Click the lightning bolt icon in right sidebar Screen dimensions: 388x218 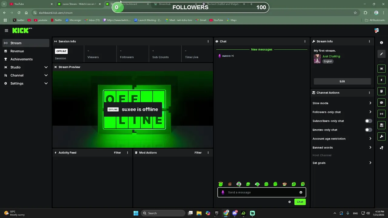click(381, 80)
